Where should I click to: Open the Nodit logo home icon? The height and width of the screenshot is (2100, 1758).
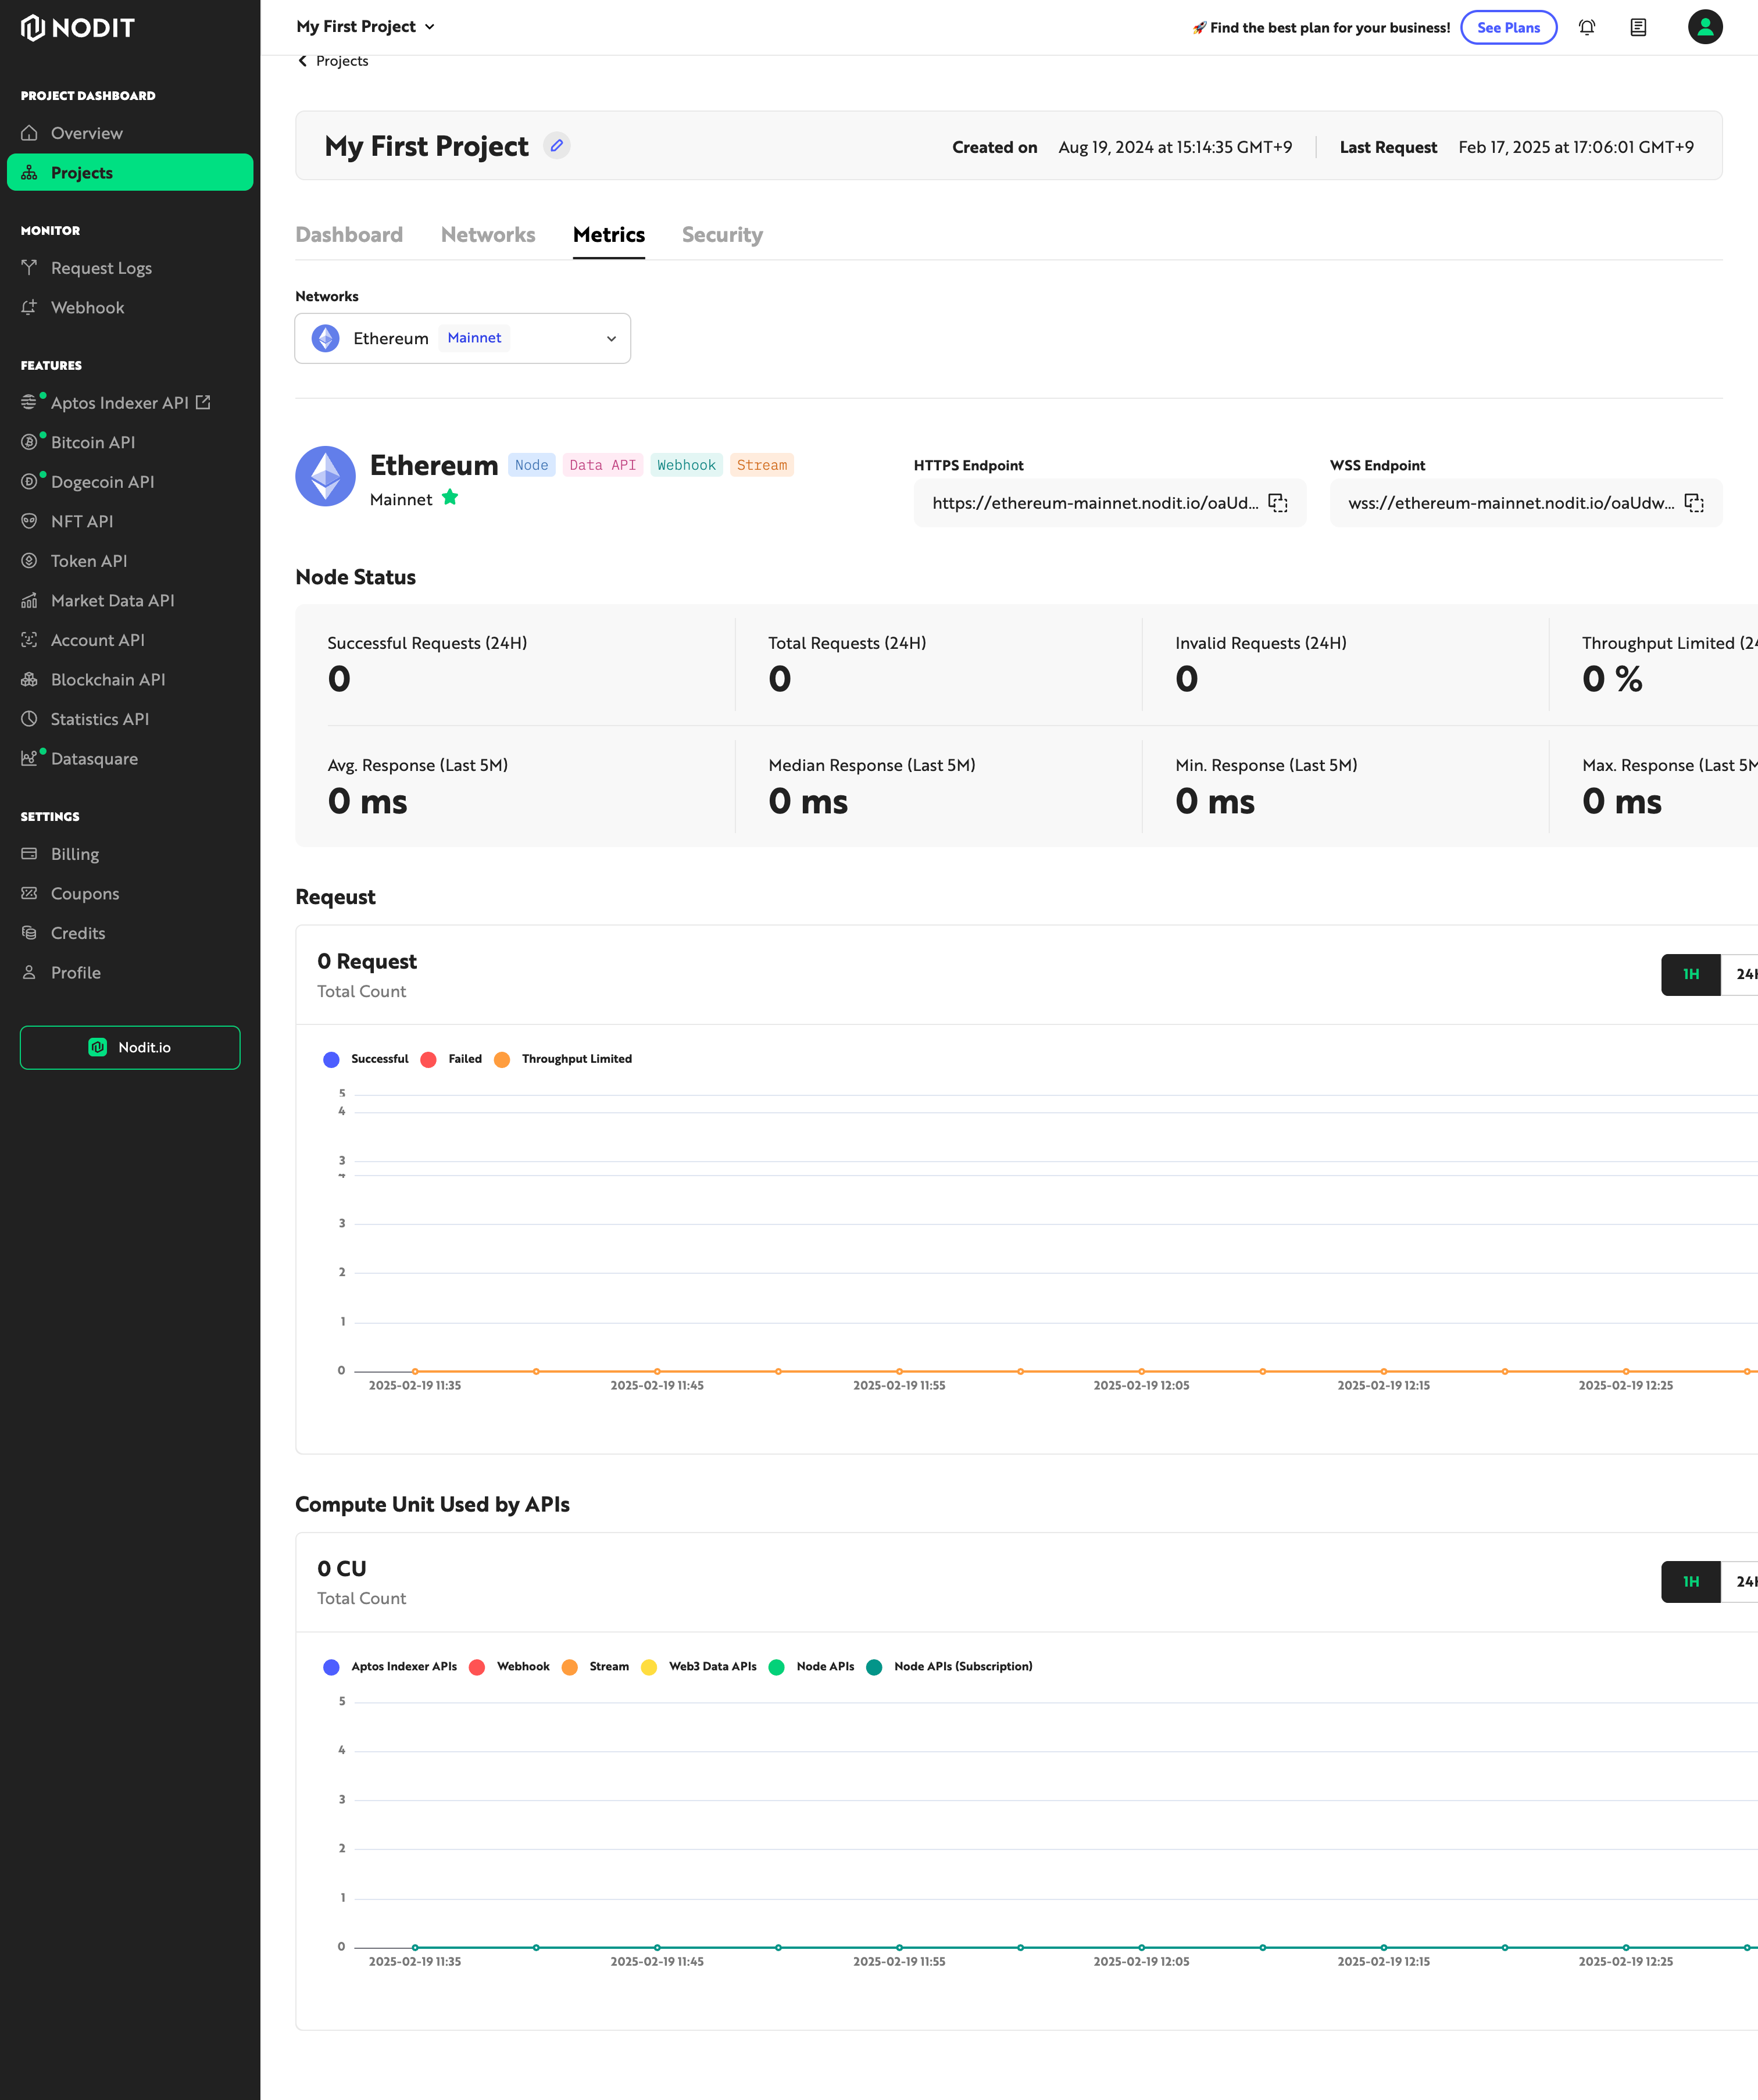[x=33, y=29]
